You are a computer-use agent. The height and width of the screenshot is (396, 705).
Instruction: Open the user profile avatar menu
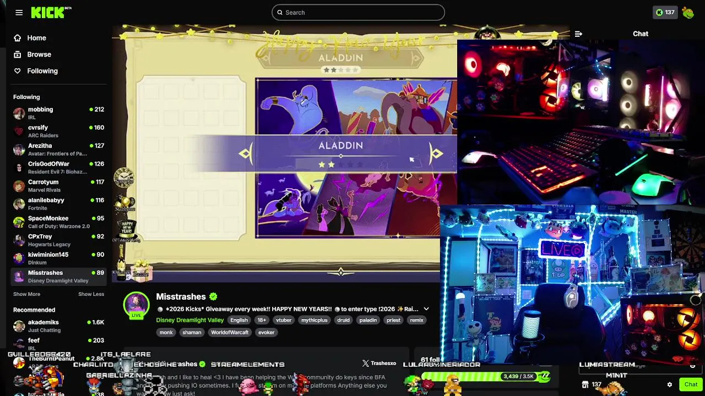688,12
